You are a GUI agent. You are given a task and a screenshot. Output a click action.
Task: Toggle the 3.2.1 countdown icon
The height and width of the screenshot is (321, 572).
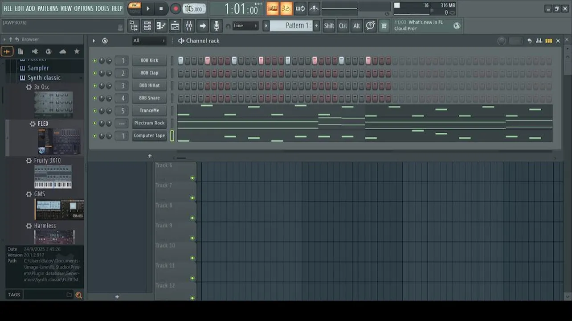286,8
